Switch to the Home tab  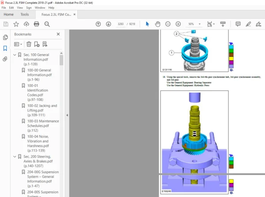pyautogui.click(x=9, y=15)
